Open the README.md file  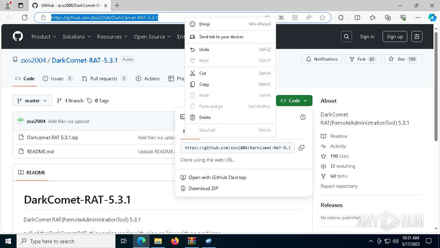[40, 152]
